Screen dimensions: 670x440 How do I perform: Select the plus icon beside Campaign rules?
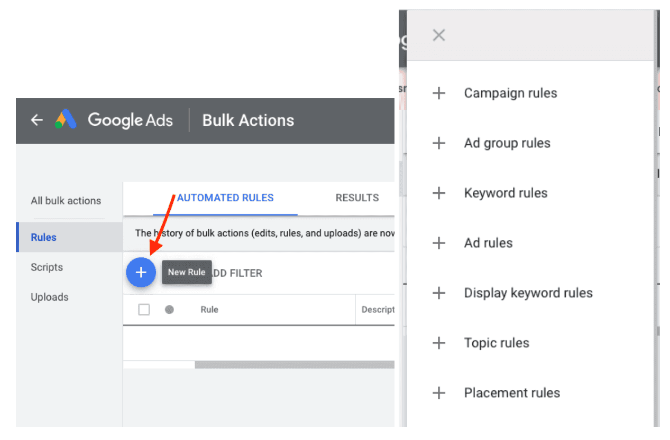coord(439,92)
